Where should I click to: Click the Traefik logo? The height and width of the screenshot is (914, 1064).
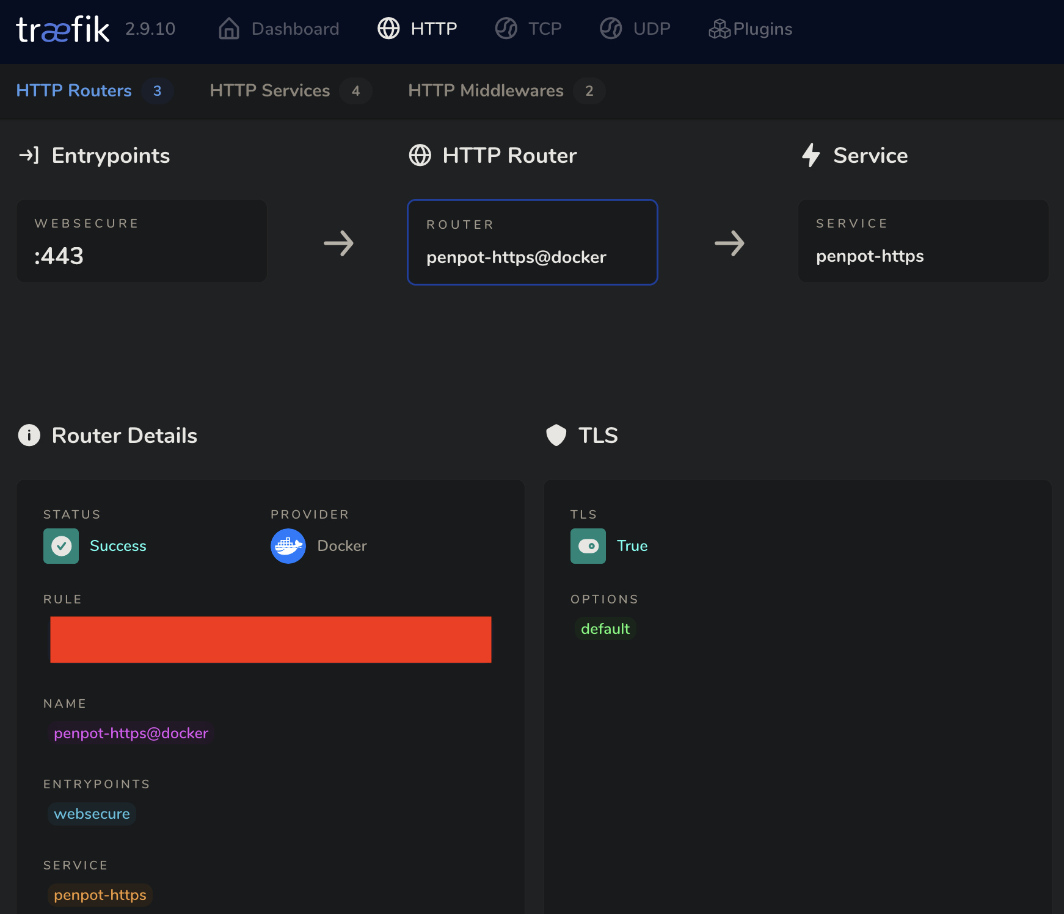[63, 29]
